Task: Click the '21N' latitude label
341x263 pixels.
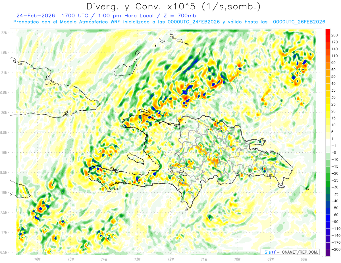Action: tap(5, 73)
